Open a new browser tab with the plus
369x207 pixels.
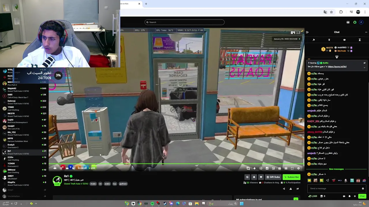coord(146,4)
